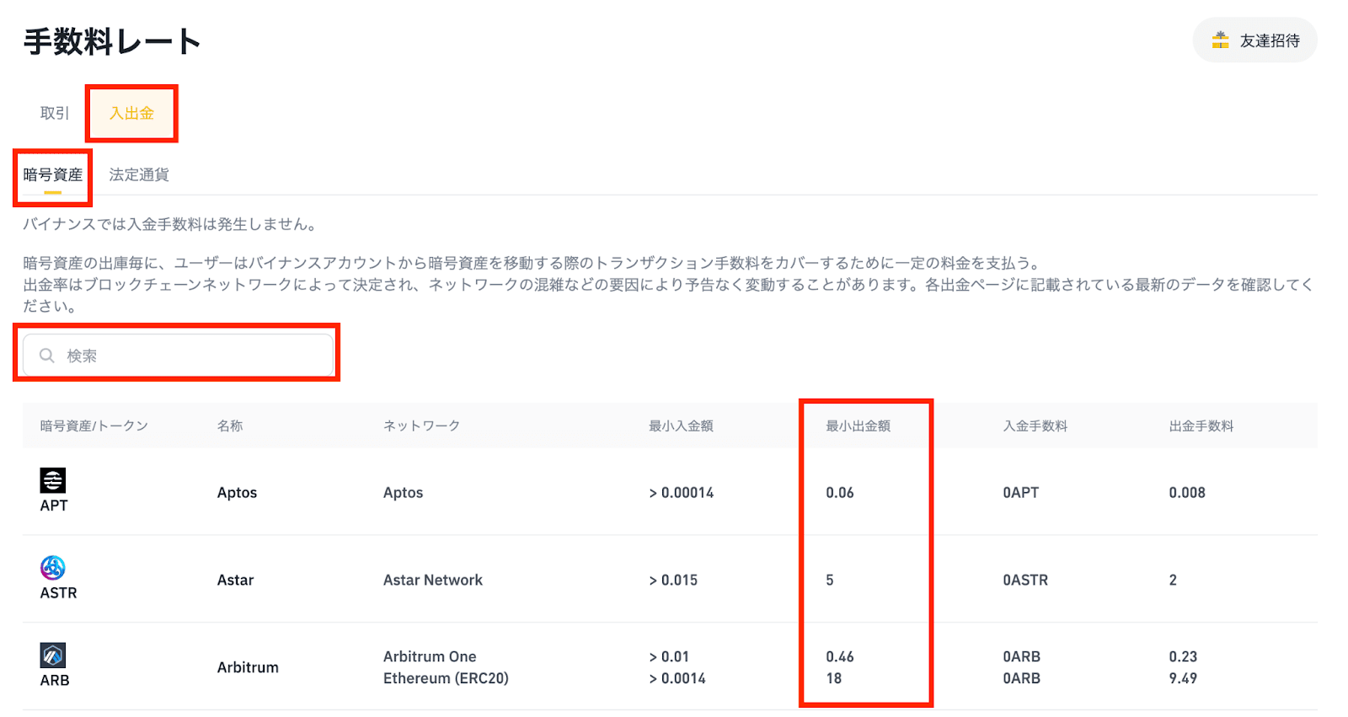
Task: Click the 名称 column header
Action: point(230,425)
